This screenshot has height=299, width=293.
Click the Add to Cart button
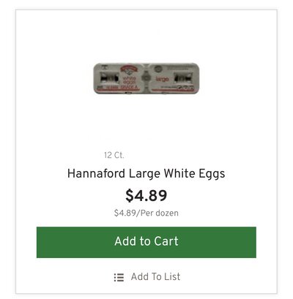(146, 242)
